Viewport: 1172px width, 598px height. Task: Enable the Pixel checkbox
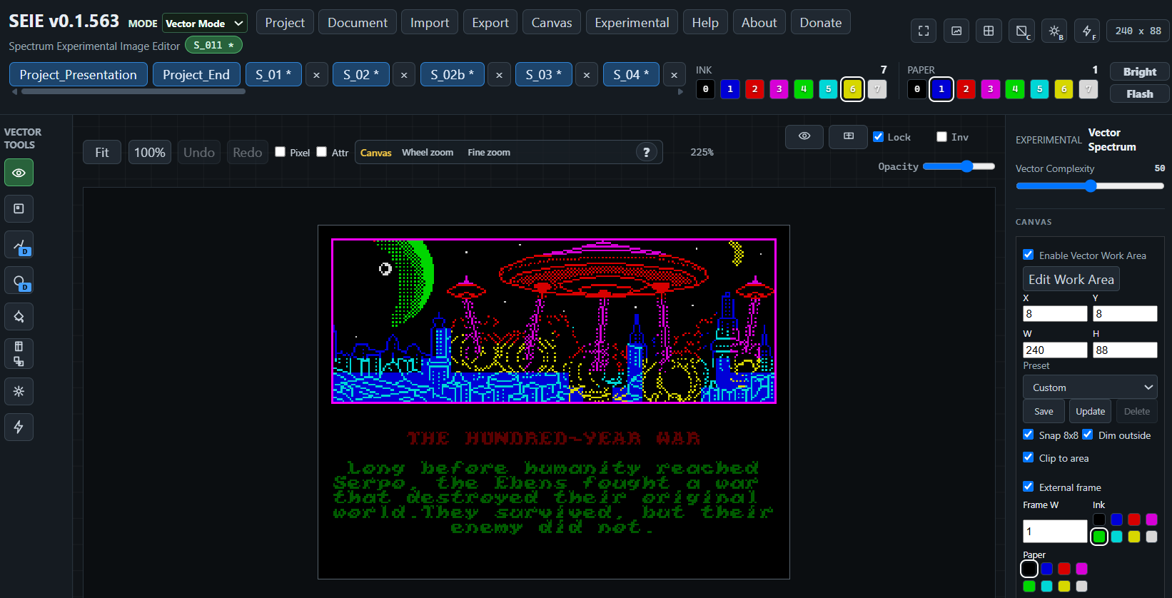point(281,152)
